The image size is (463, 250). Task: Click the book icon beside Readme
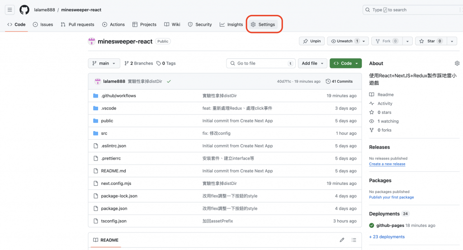pos(372,94)
